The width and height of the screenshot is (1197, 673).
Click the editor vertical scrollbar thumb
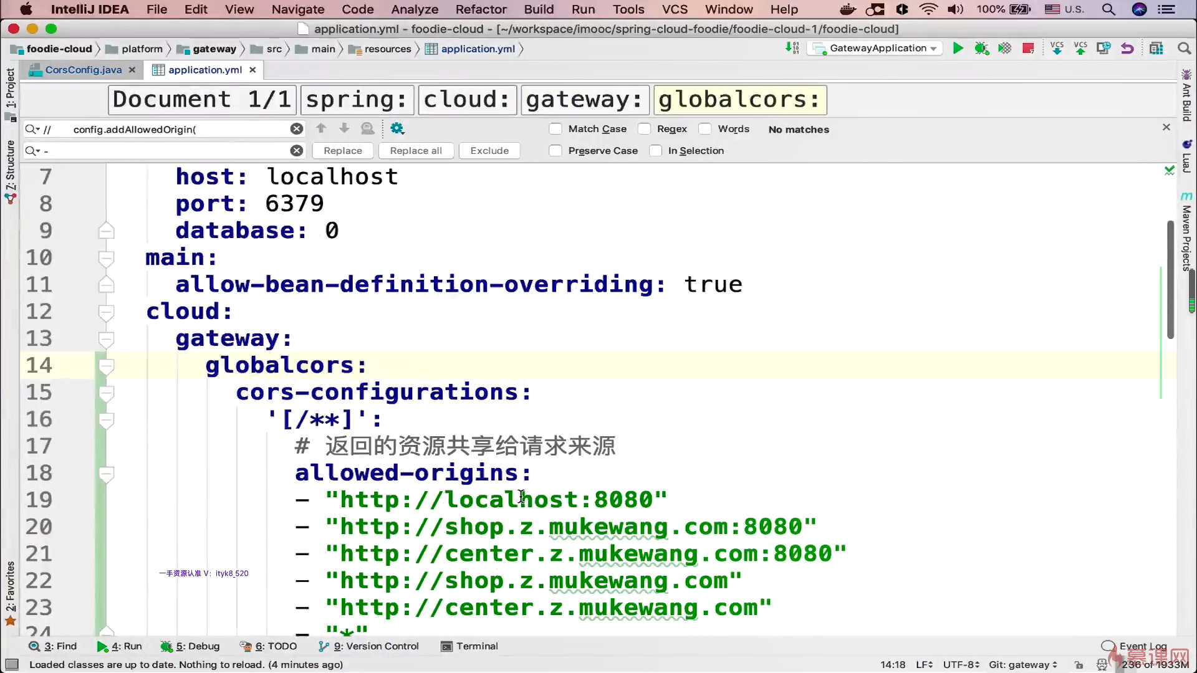[x=1170, y=280]
